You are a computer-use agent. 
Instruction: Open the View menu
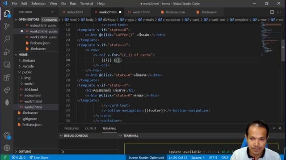[53, 4]
